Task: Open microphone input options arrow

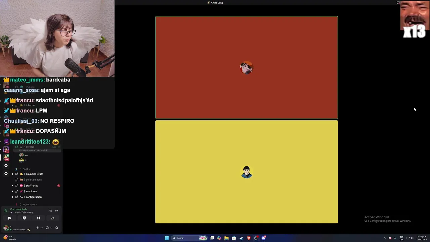Action: click(42, 228)
